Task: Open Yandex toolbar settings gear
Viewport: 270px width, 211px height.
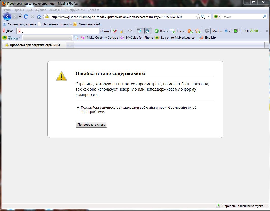Action: click(x=207, y=31)
